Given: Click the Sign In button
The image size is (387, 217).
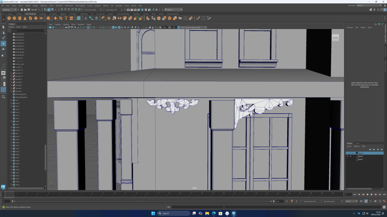Looking at the screenshot, I should [170, 10].
